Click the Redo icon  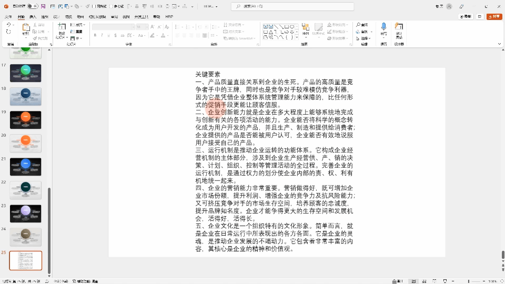click(9, 32)
